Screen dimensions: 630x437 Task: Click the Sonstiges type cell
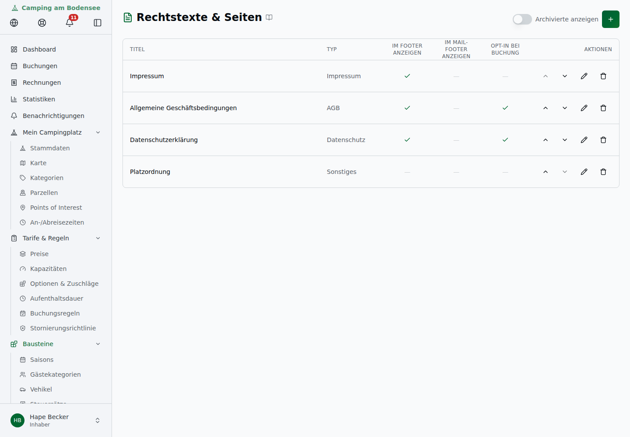pos(342,172)
